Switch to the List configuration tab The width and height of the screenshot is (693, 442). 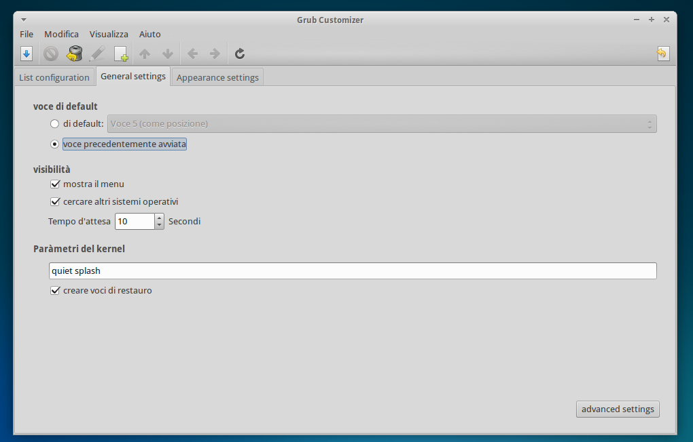54,77
